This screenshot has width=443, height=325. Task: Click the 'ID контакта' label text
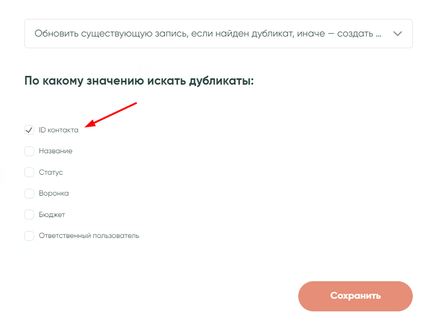(58, 130)
